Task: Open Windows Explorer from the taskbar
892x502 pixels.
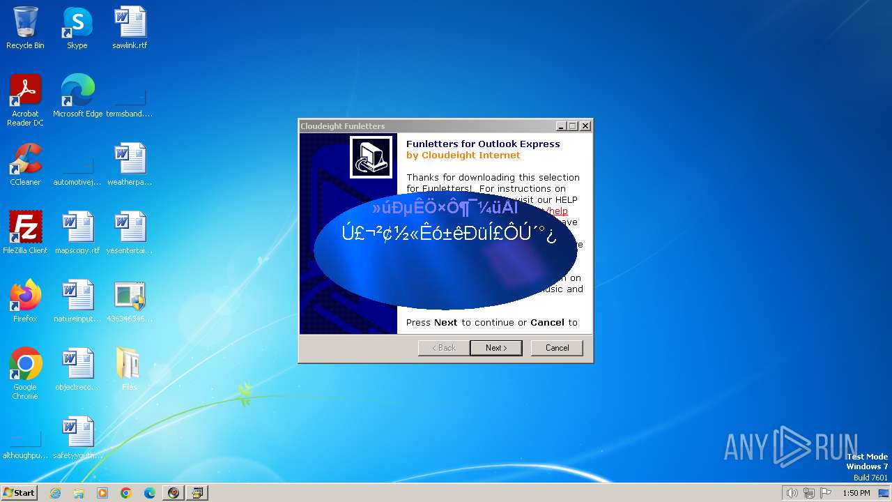Action: (x=79, y=493)
